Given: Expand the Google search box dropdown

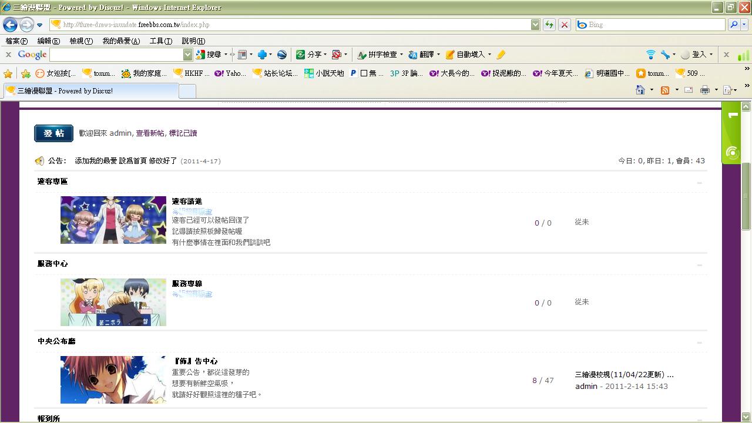Looking at the screenshot, I should [188, 55].
